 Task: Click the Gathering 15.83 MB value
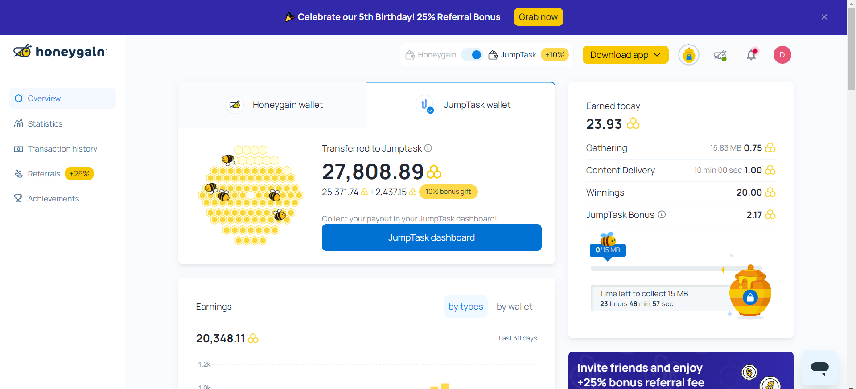[x=725, y=148]
